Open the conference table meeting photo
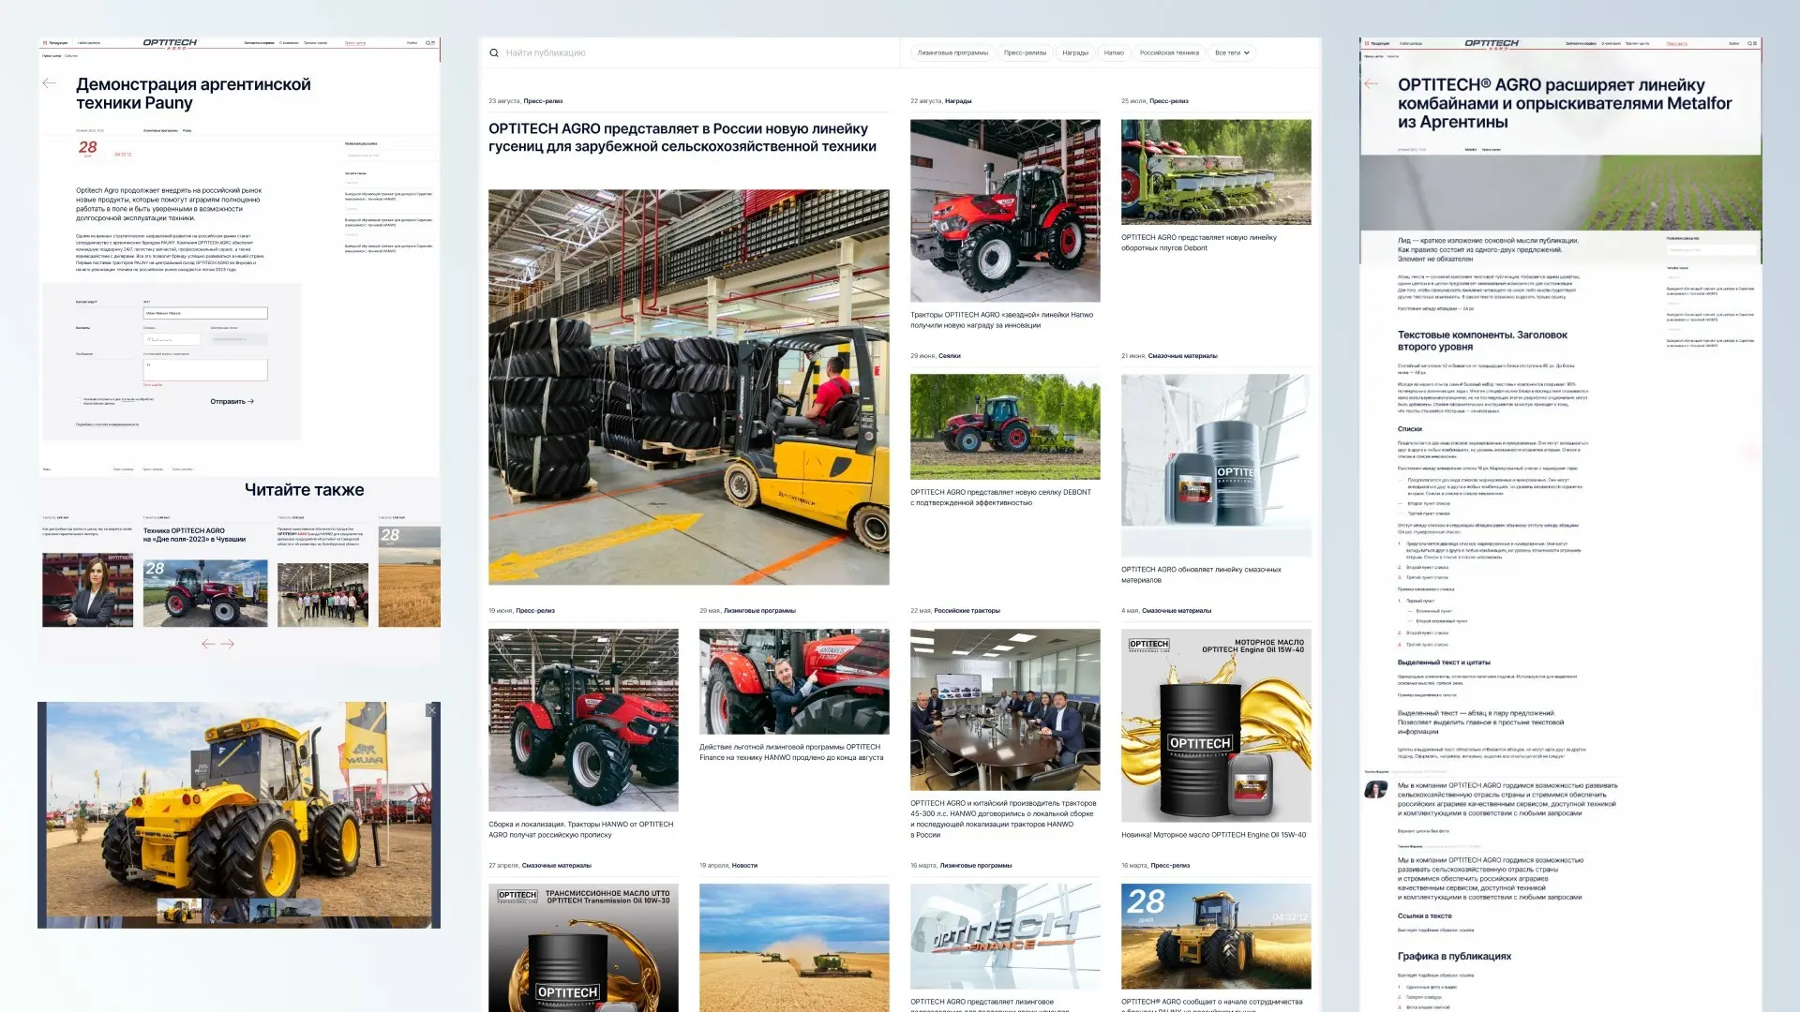This screenshot has width=1800, height=1012. coord(1005,709)
